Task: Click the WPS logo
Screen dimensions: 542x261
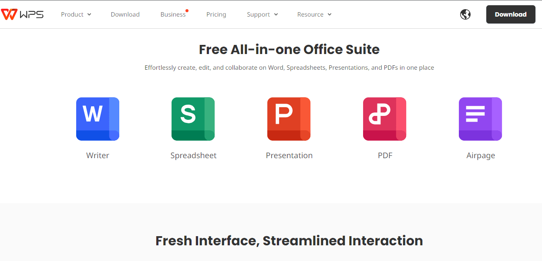Action: (22, 14)
